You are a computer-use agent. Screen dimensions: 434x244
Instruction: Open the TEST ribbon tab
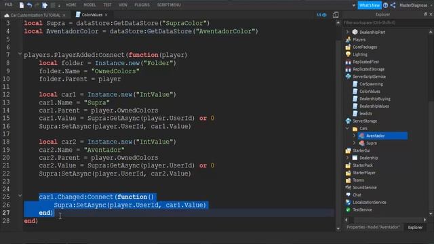[107, 5]
